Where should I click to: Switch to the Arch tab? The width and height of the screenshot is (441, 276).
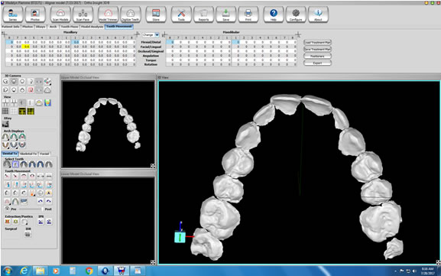tap(54, 27)
